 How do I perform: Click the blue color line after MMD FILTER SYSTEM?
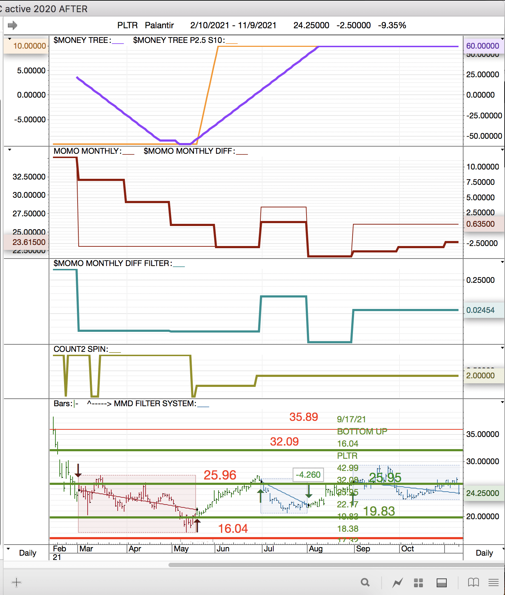pos(203,407)
